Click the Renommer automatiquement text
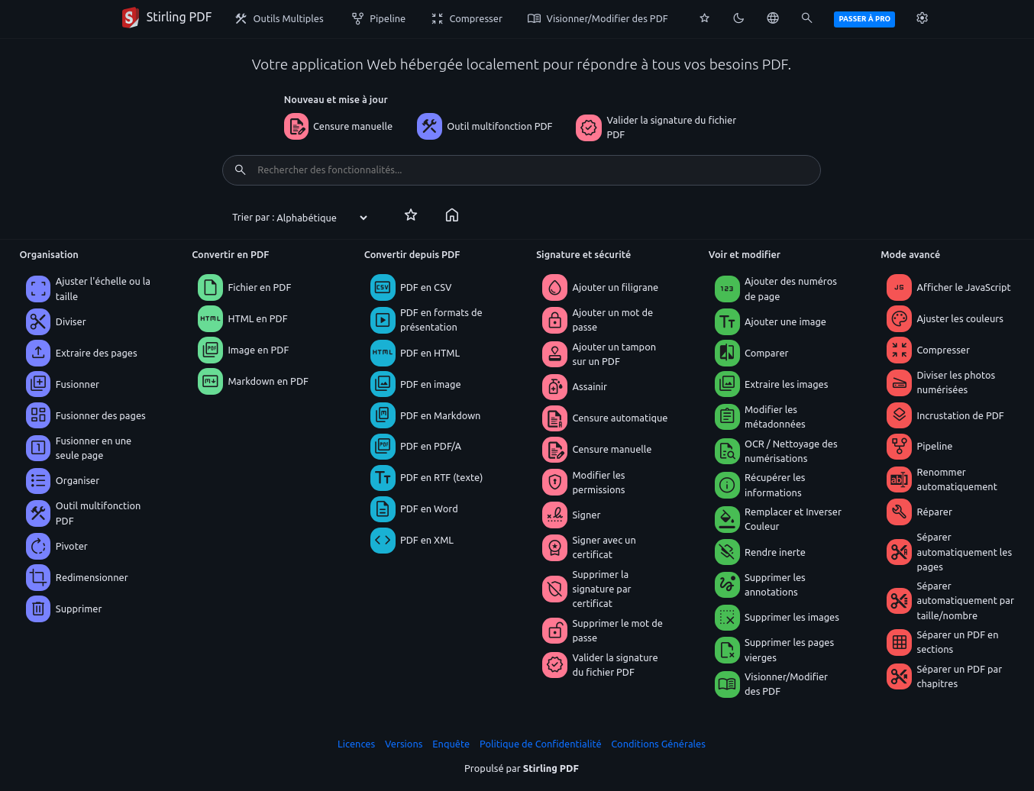 [x=957, y=479]
